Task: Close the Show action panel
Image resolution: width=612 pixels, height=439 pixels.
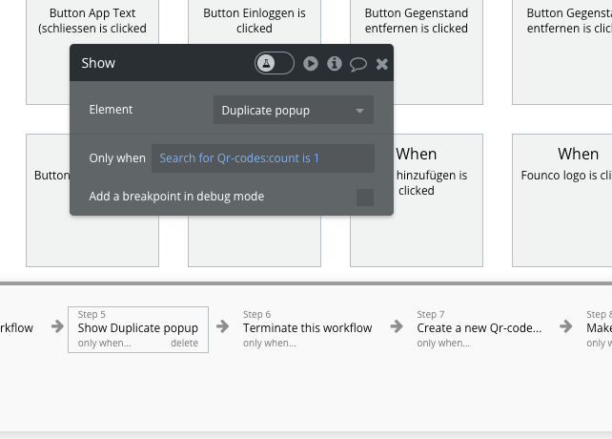Action: (382, 64)
